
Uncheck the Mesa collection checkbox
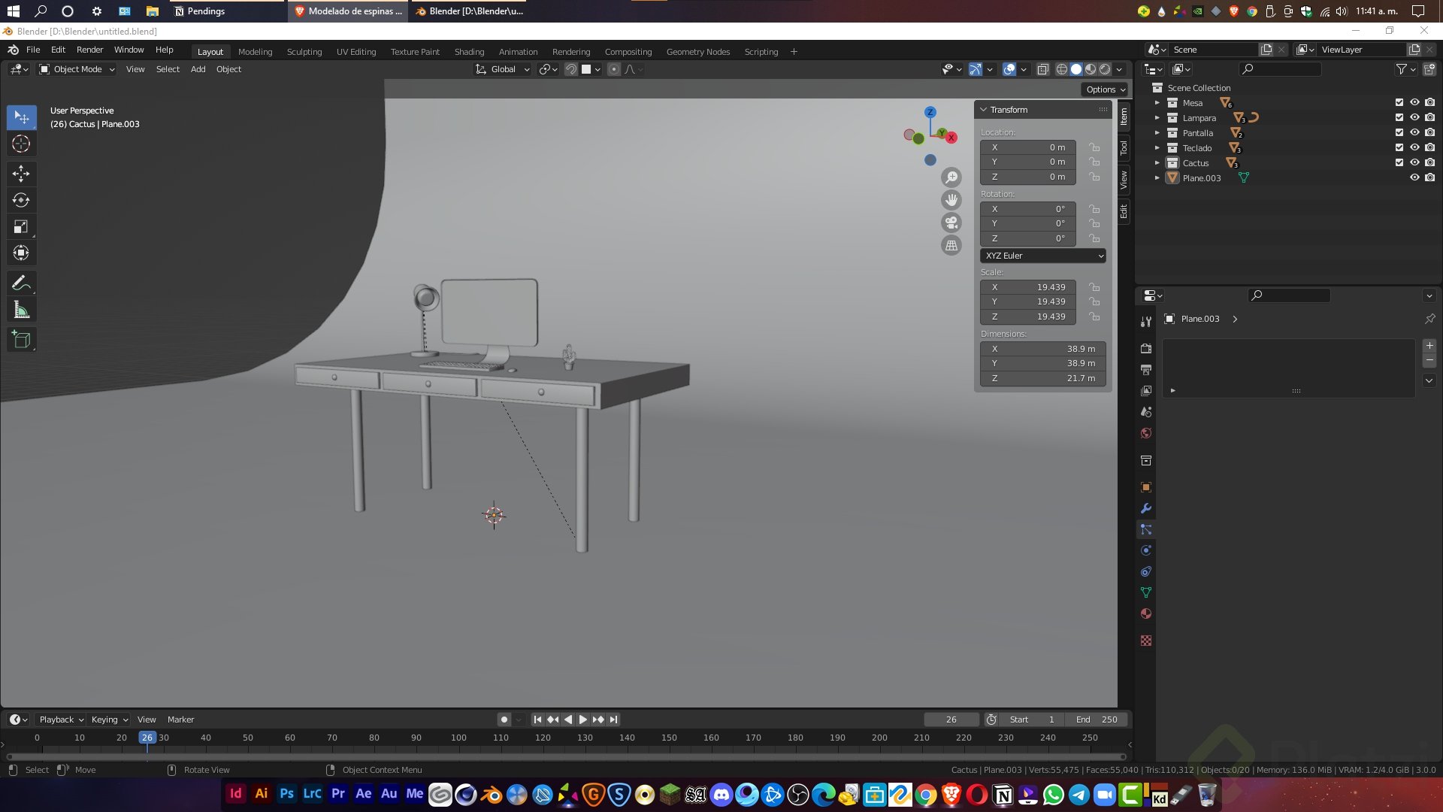tap(1399, 103)
